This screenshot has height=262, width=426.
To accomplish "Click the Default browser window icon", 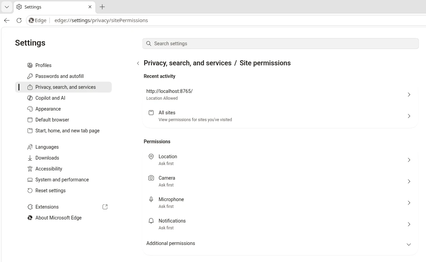I will point(30,120).
